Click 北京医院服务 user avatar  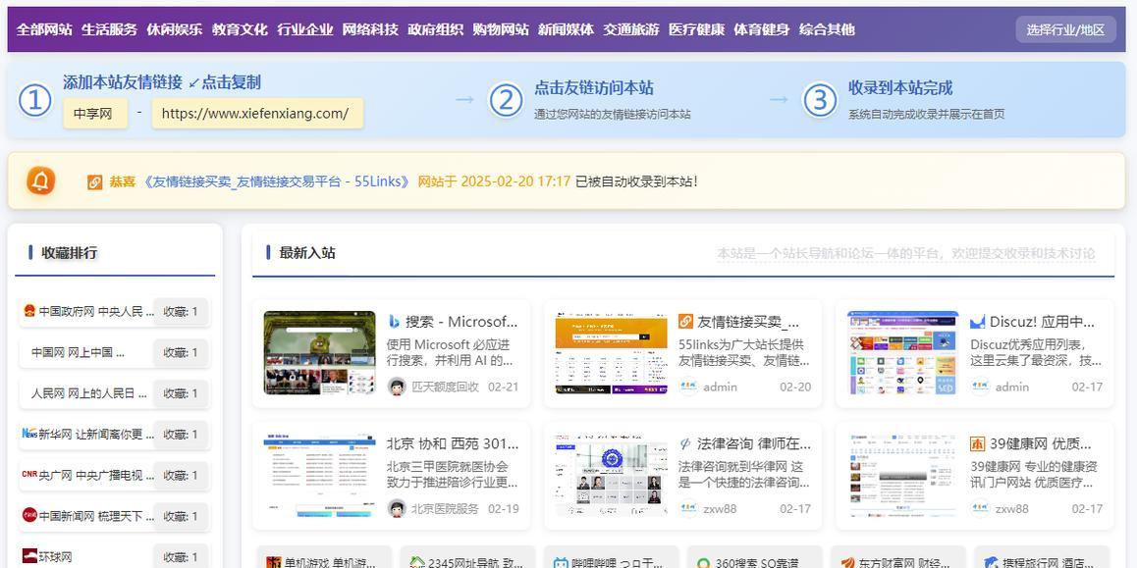click(396, 508)
